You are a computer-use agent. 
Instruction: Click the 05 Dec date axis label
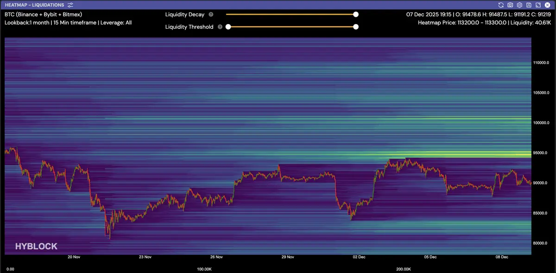pyautogui.click(x=430, y=257)
